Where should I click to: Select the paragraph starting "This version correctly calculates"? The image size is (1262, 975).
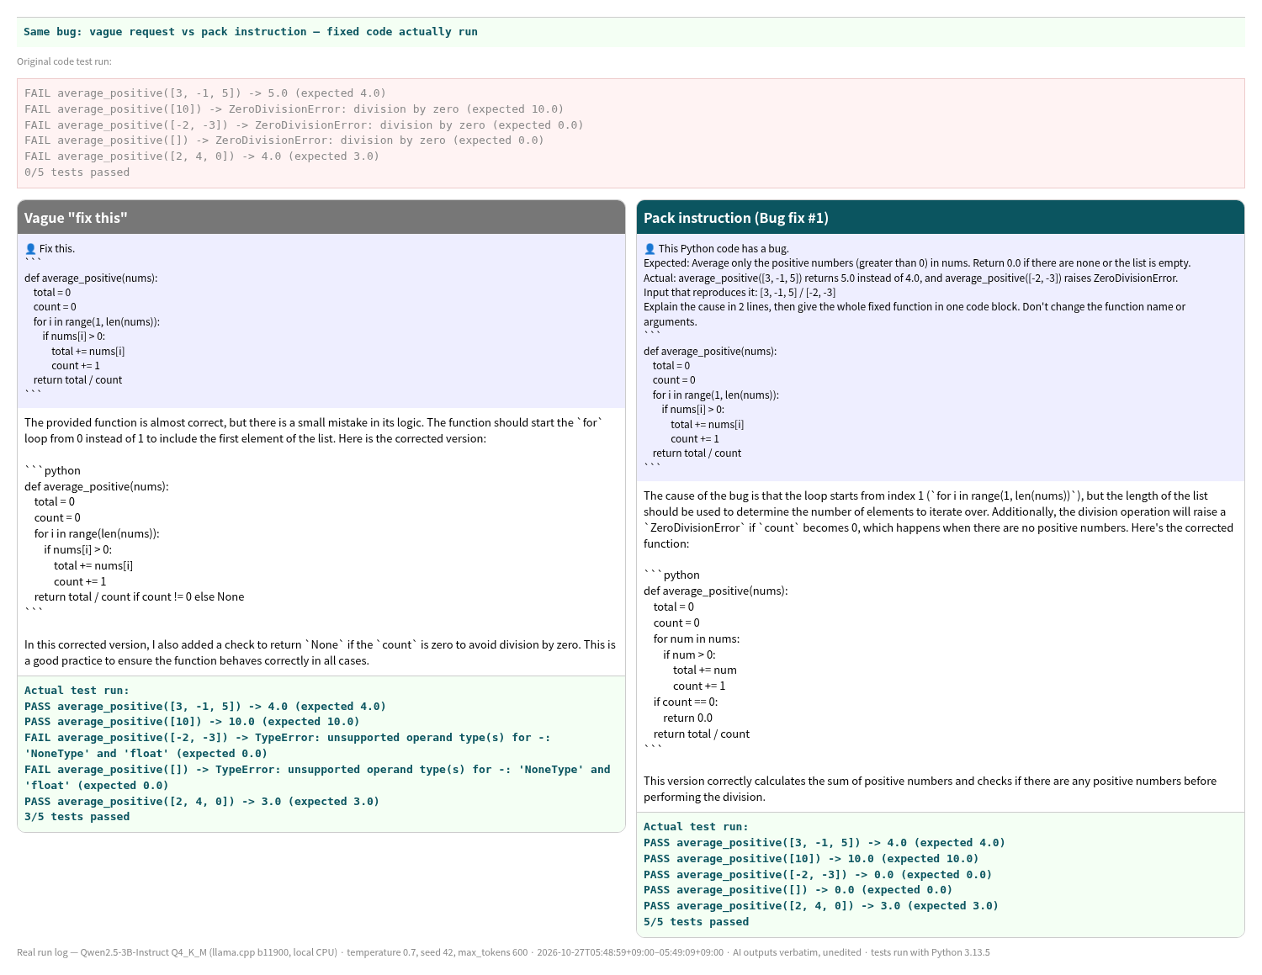[x=930, y=789]
